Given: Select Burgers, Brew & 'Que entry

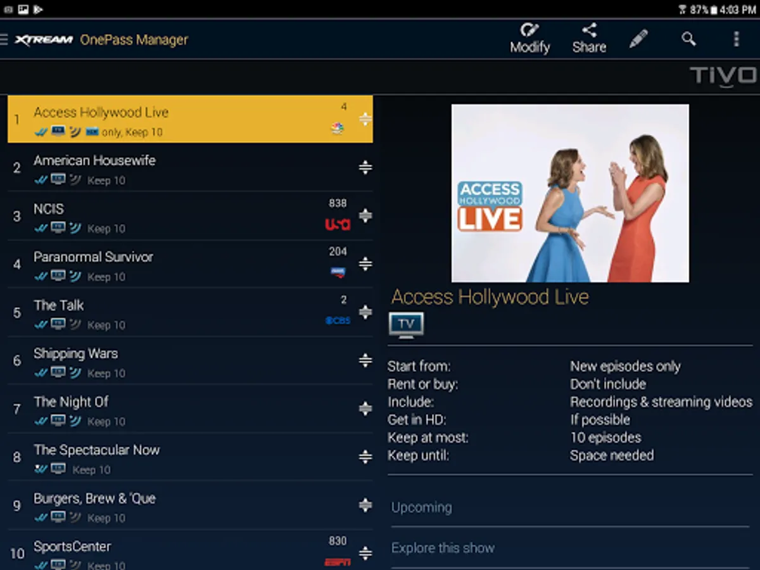Looking at the screenshot, I should 190,505.
